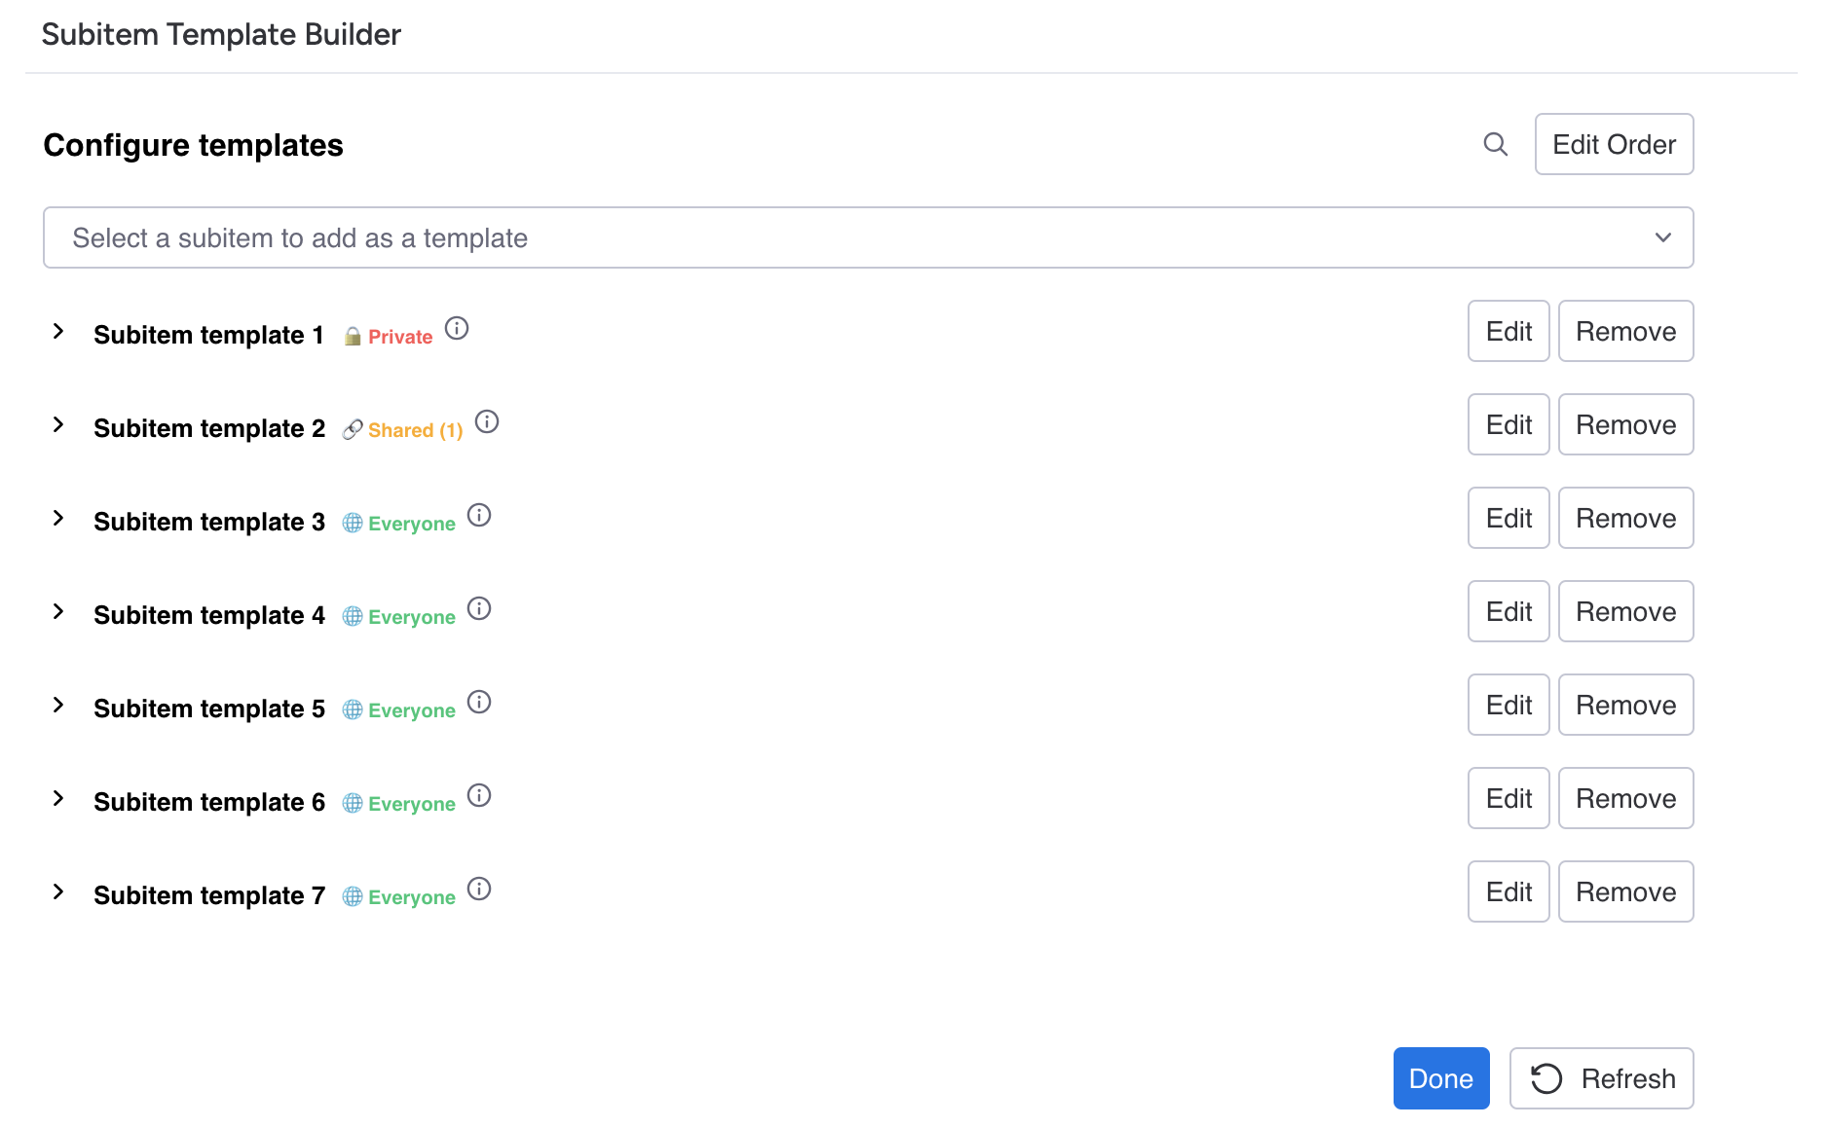Click the Refresh button
The image size is (1825, 1127).
[x=1602, y=1078]
